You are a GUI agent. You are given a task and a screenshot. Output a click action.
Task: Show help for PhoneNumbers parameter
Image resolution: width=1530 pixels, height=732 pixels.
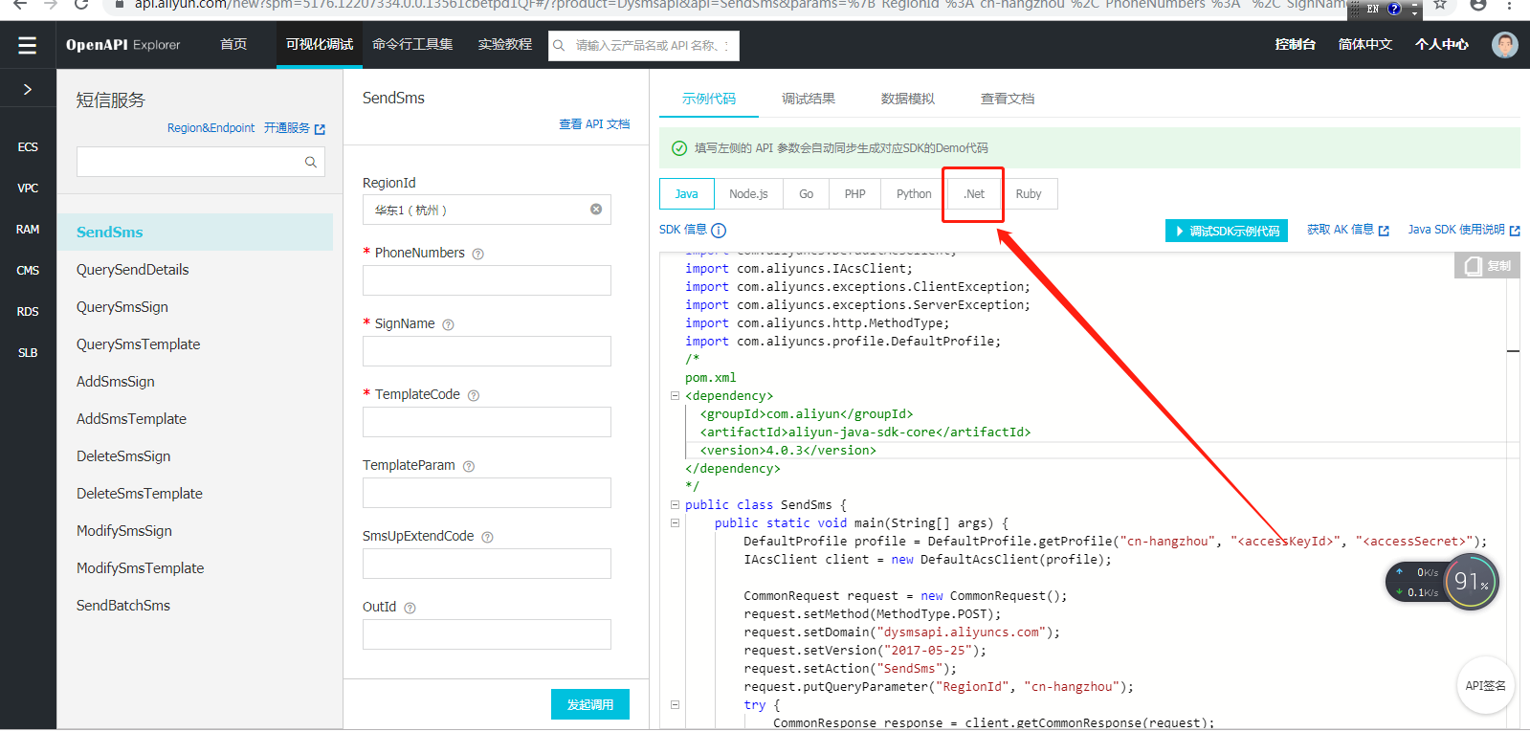click(478, 254)
